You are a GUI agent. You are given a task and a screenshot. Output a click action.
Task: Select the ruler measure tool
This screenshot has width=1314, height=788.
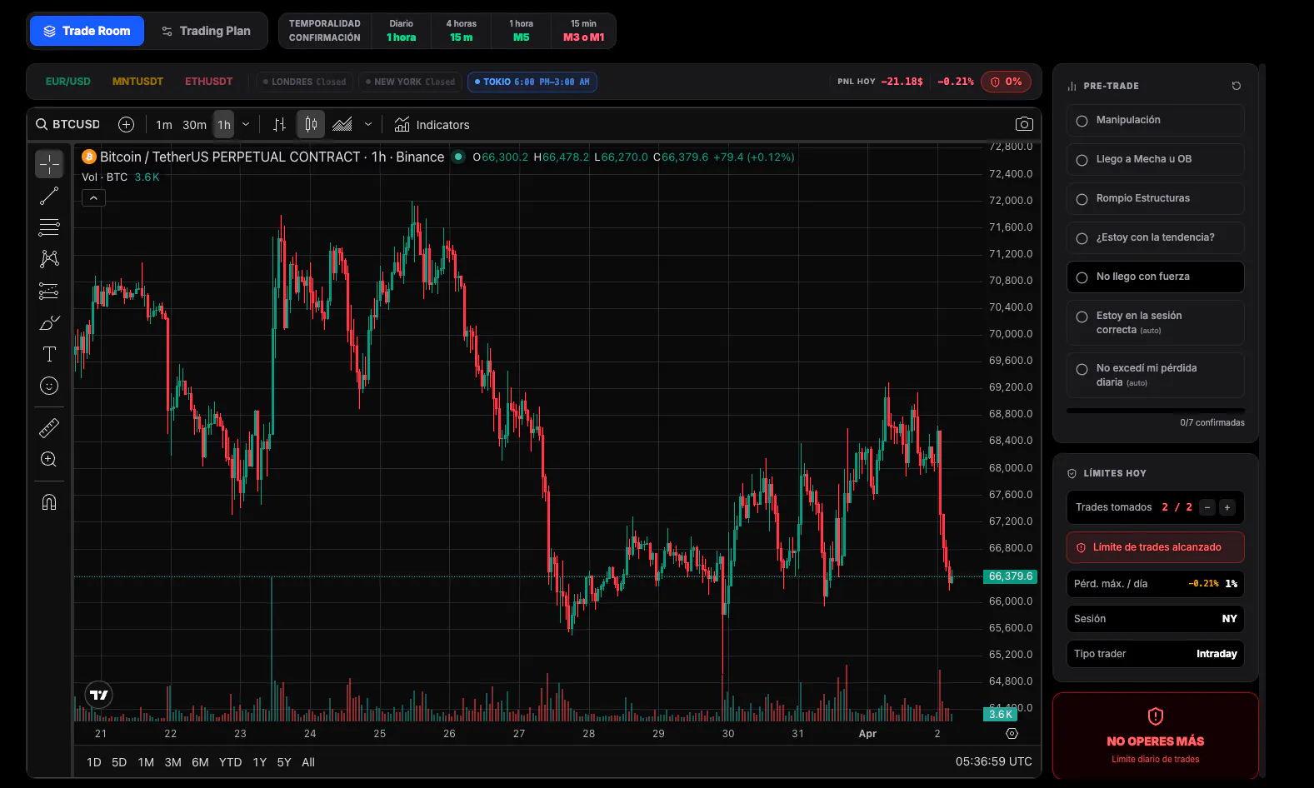[x=49, y=428]
